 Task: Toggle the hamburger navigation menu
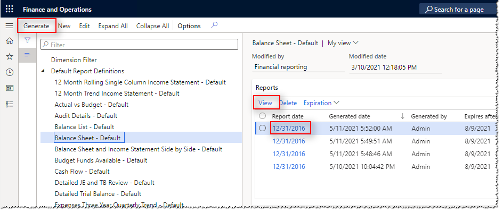click(9, 26)
